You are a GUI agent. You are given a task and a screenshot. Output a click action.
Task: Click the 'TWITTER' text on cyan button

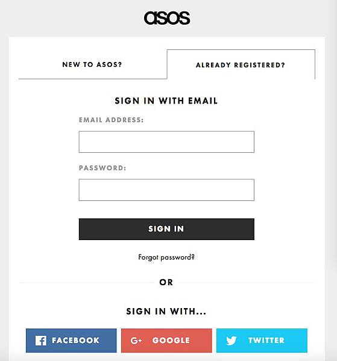click(266, 341)
